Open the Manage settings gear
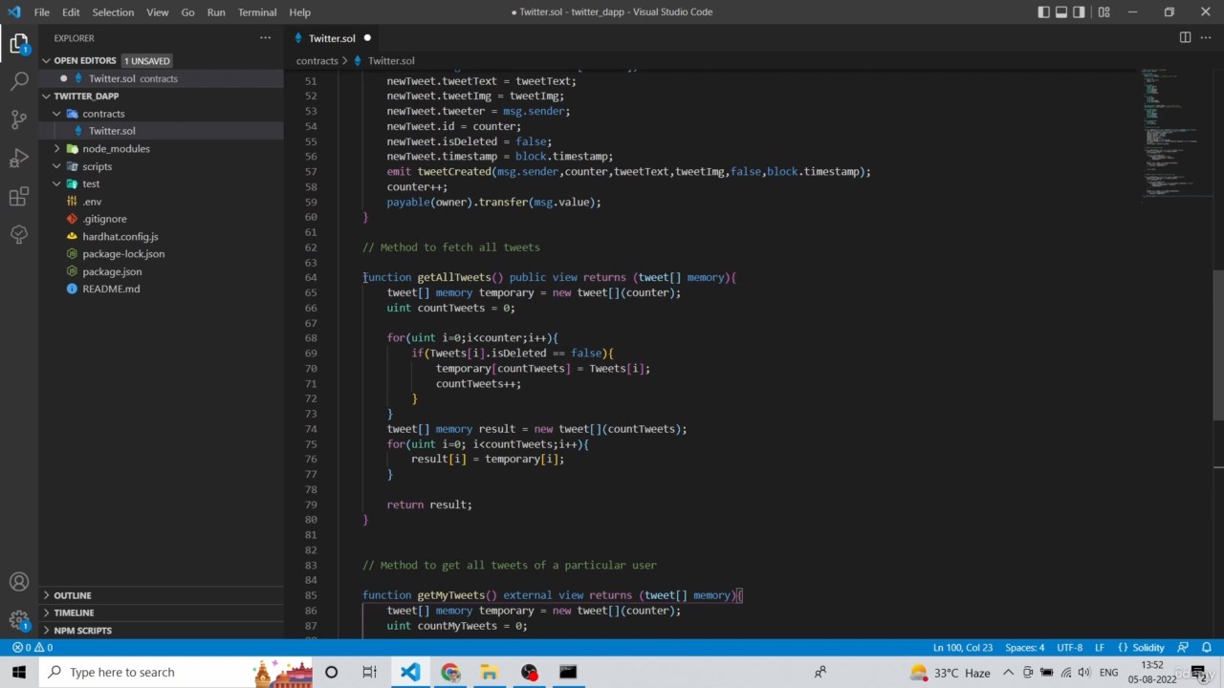Screen dimensions: 1224x688 click(x=19, y=620)
